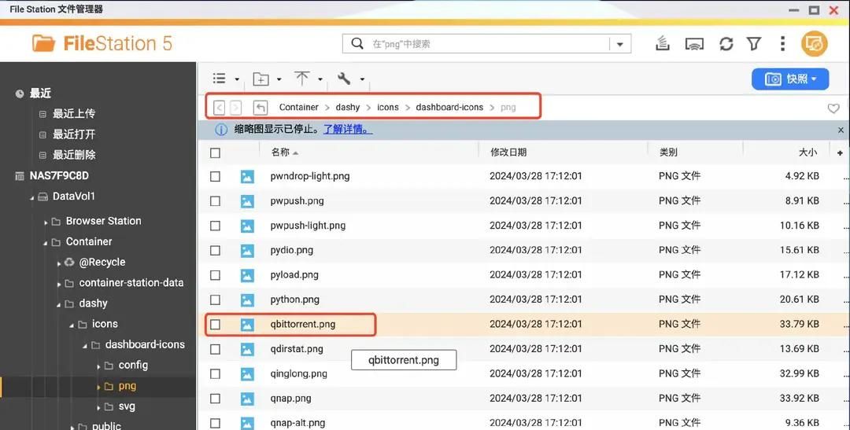This screenshot has width=850, height=430.
Task: Sort by the 修改日期 column header
Action: pyautogui.click(x=508, y=153)
